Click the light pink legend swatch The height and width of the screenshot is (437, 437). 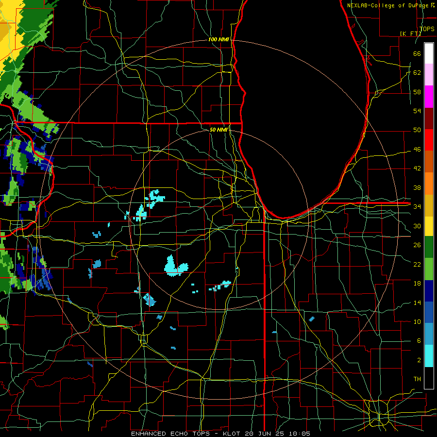click(429, 75)
